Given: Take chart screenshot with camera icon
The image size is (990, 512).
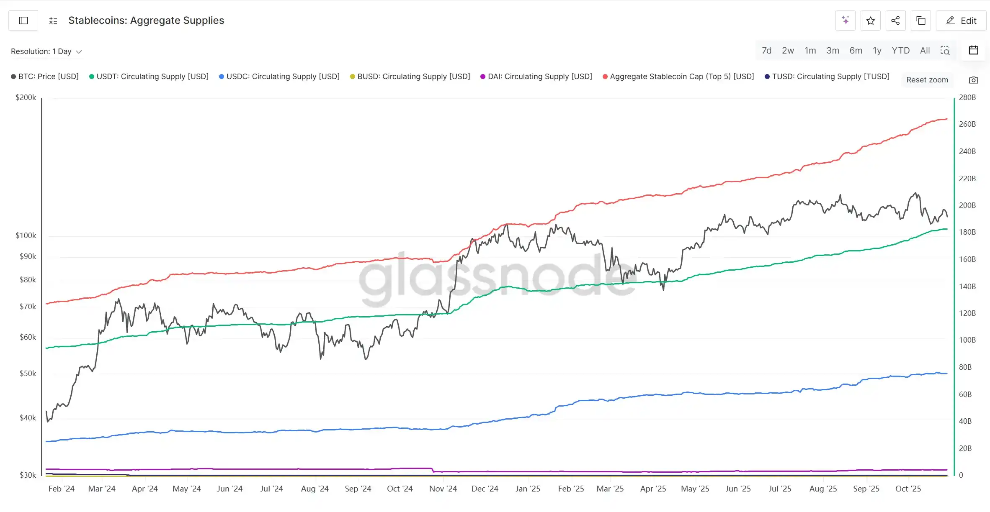Looking at the screenshot, I should [x=974, y=80].
